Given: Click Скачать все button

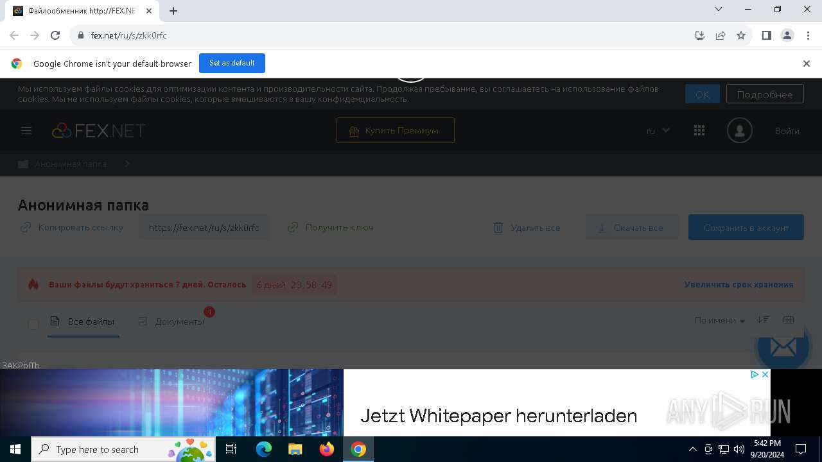Looking at the screenshot, I should coord(632,228).
